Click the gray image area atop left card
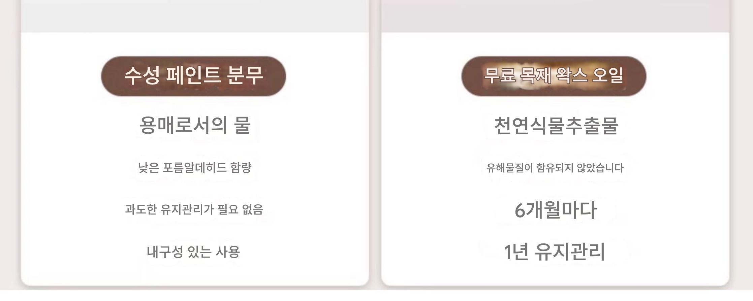 (x=195, y=15)
